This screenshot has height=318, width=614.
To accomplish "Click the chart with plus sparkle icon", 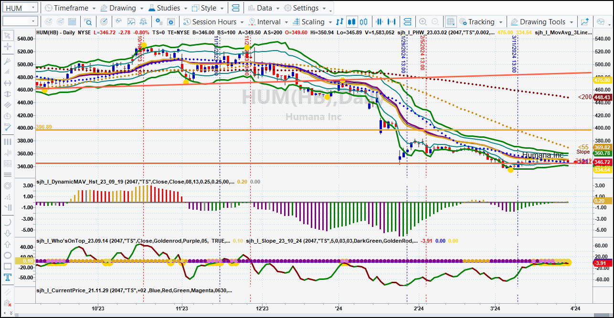I will 584,21.
